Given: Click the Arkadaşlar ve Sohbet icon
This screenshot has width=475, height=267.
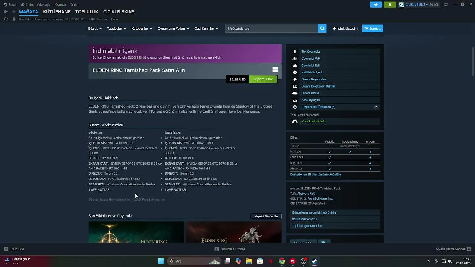Looking at the screenshot, I should (469, 249).
